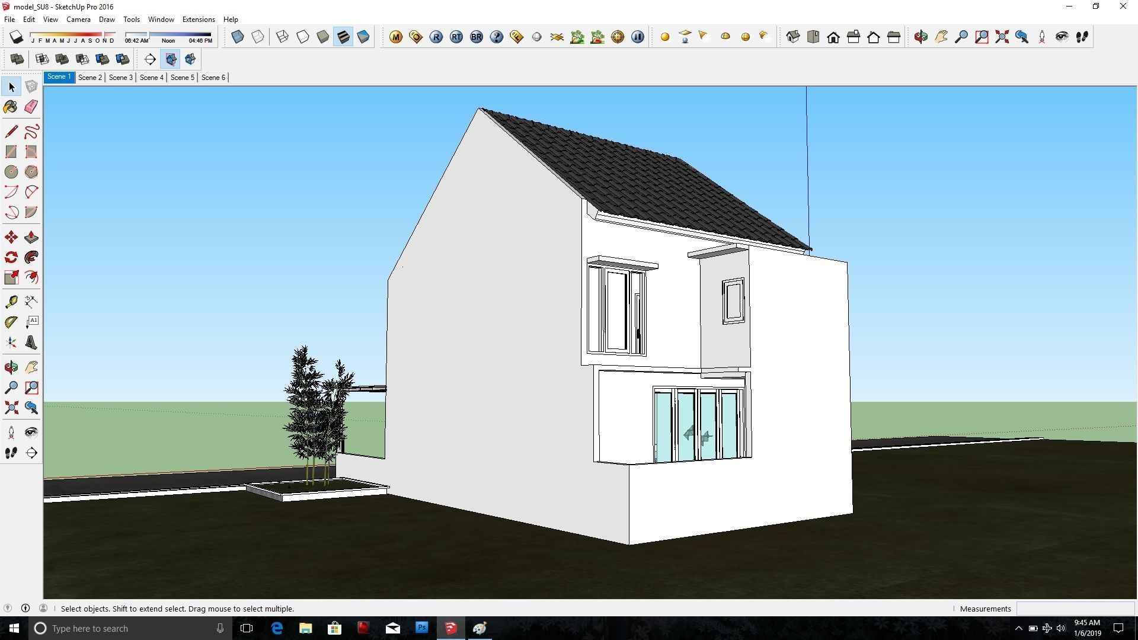
Task: Open the Window menu
Action: (161, 19)
